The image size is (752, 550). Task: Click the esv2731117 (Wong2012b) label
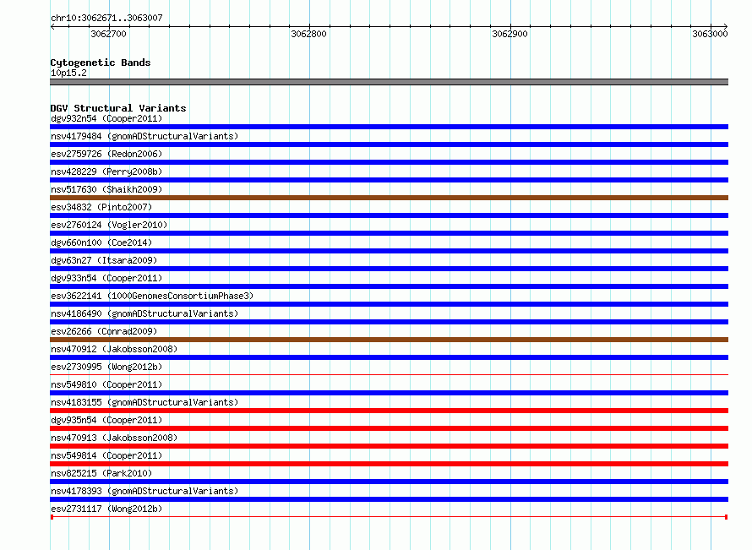point(106,509)
